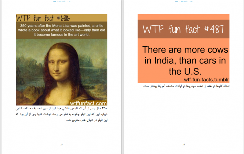This screenshot has height=154, width=244.
Task: Click page number 16
Action: pyautogui.click(x=183, y=144)
